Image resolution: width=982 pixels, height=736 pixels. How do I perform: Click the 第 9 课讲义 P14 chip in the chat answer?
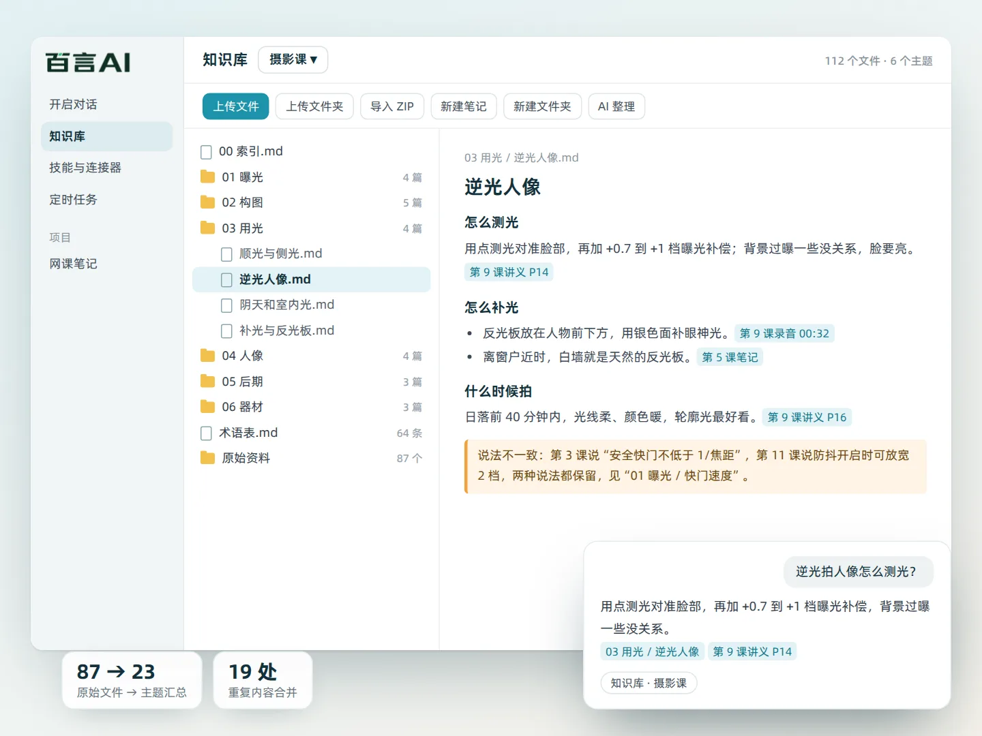[752, 651]
